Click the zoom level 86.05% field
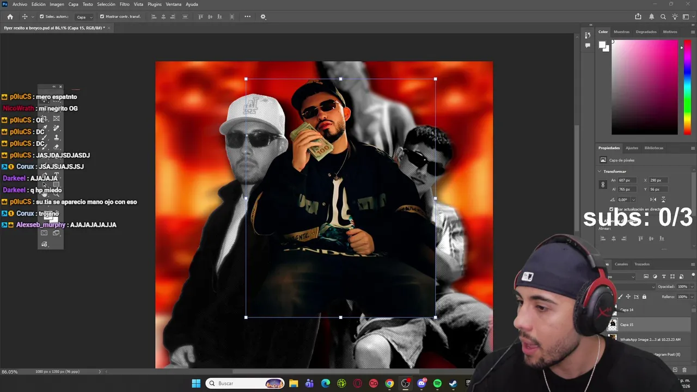Screen dimensions: 697x392 tap(10, 372)
